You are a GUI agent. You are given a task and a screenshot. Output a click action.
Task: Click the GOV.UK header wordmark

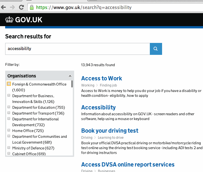pos(29,20)
